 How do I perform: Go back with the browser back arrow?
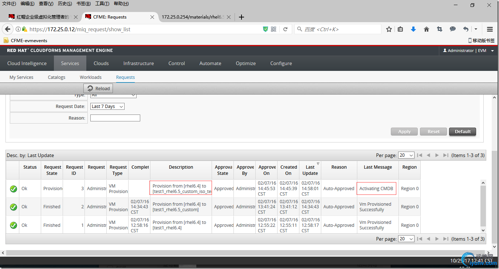[x=7, y=29]
